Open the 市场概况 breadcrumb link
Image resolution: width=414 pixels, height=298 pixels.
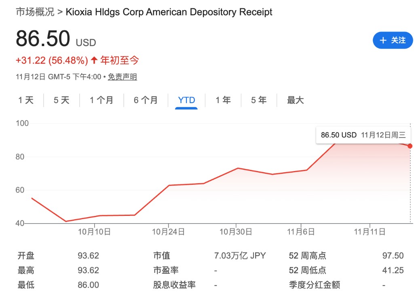35,12
